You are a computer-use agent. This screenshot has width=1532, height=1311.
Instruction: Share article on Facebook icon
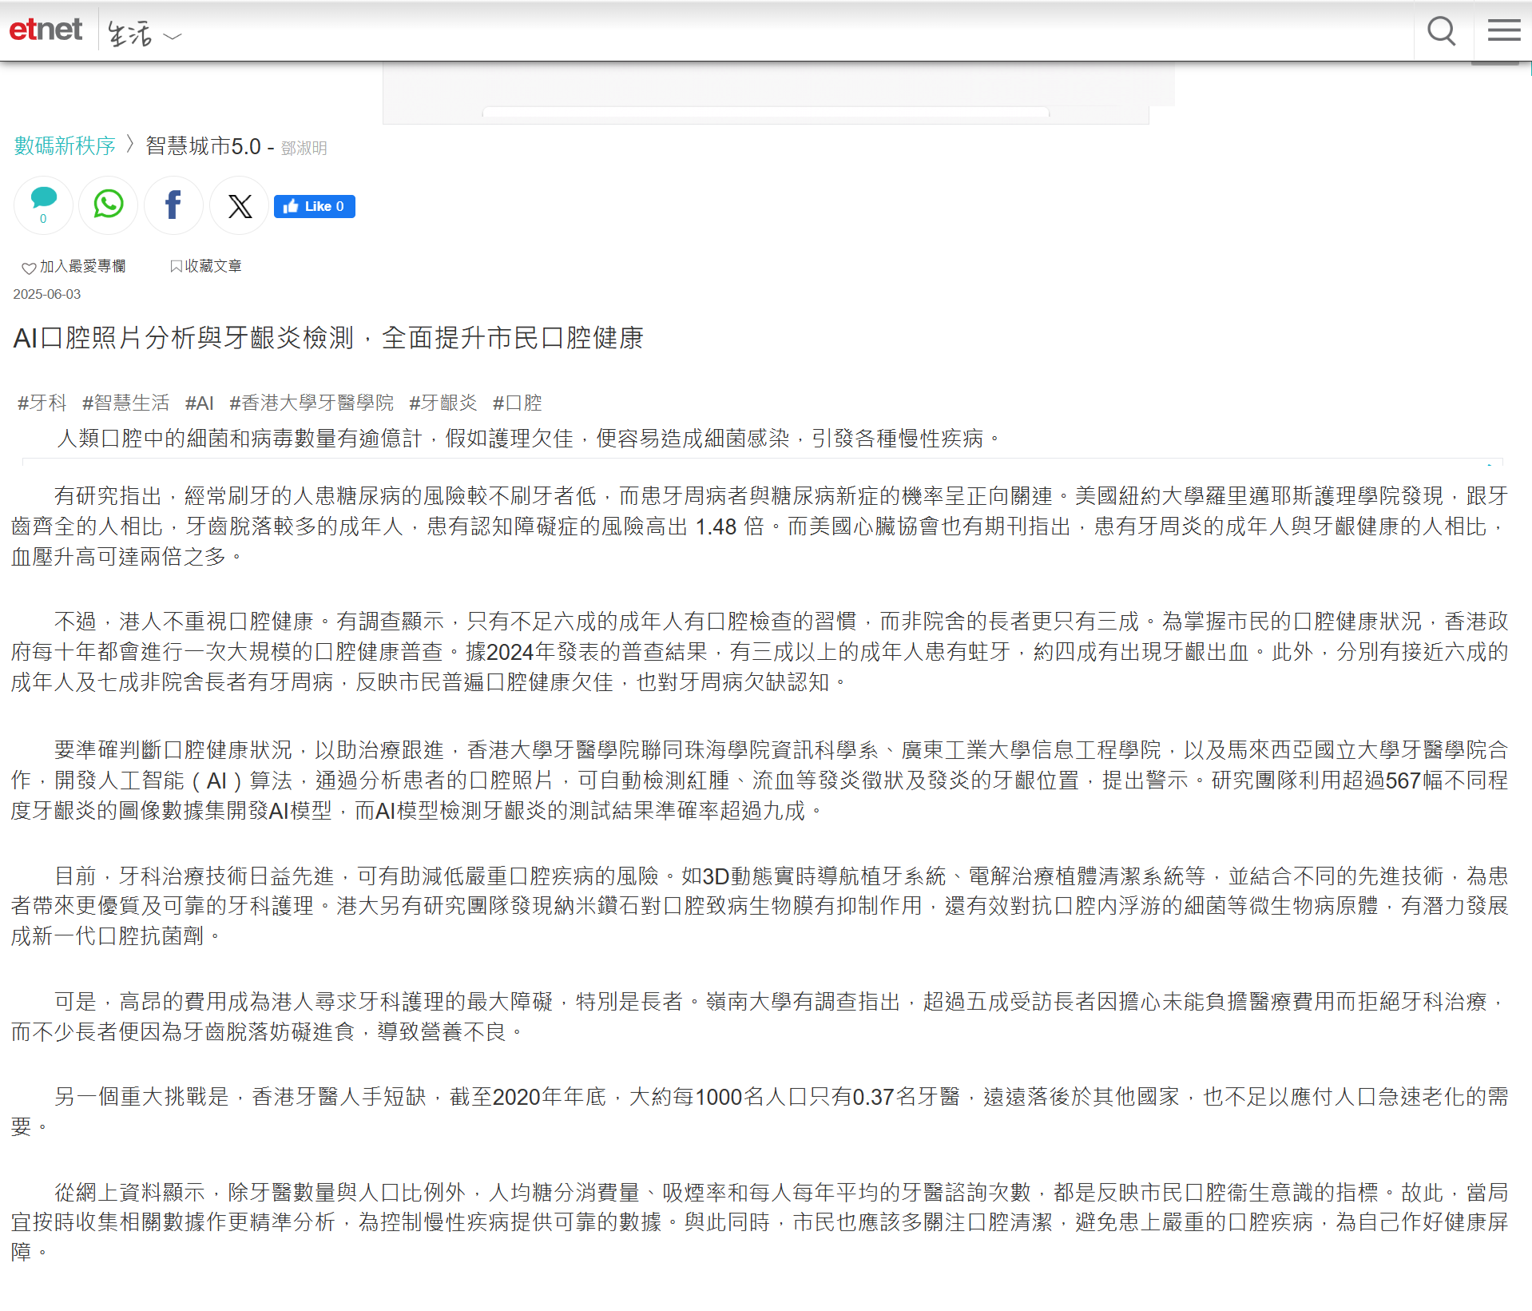click(173, 205)
